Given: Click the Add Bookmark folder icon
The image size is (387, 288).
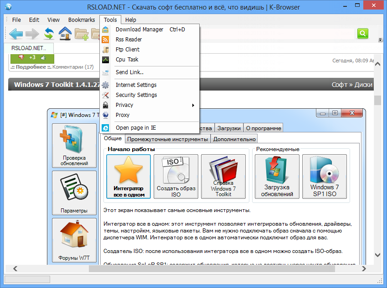Looking at the screenshot, I should 82,34.
